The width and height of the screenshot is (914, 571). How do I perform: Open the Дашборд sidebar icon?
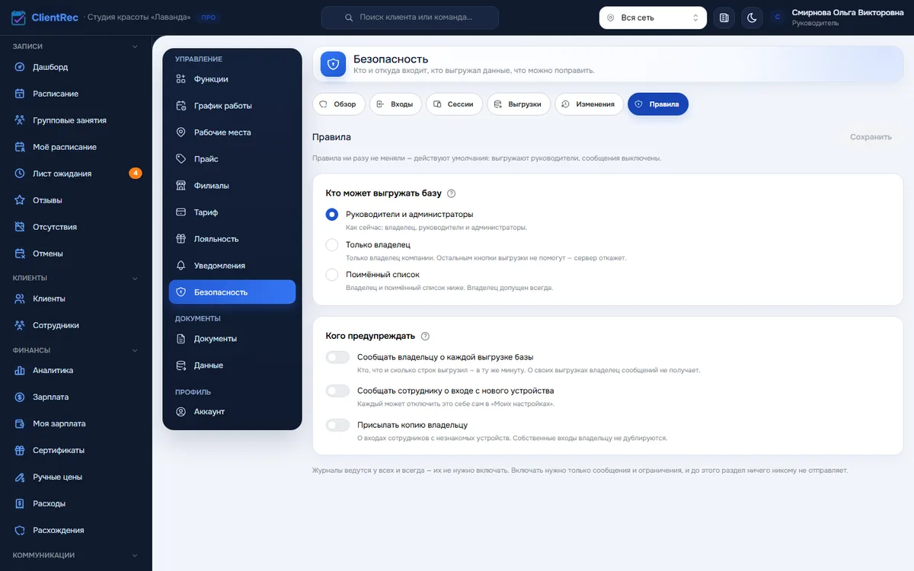(20, 67)
